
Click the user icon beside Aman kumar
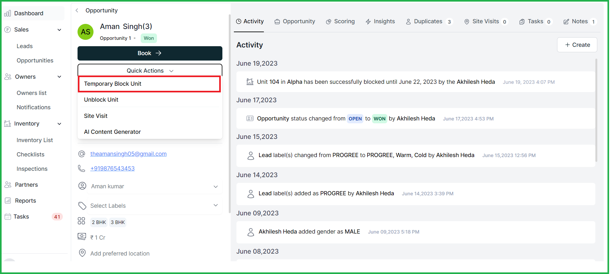[x=82, y=186]
